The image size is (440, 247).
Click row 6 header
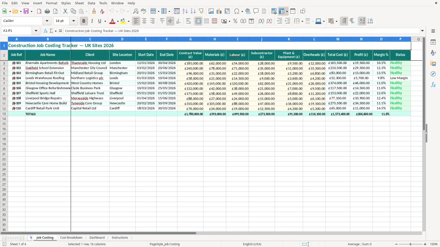click(4, 78)
